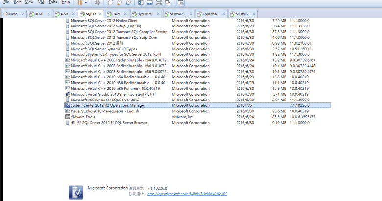
Task: Open the power options dropdown arrow beside Pause
Action: pos(85,2)
